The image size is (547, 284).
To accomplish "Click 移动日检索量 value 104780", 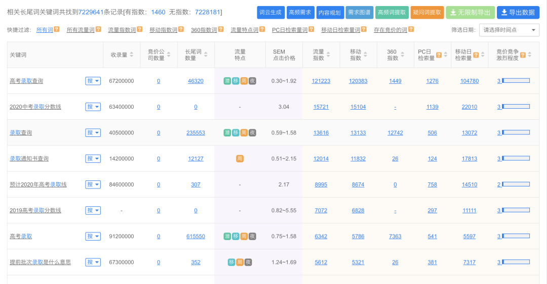I will (x=470, y=81).
